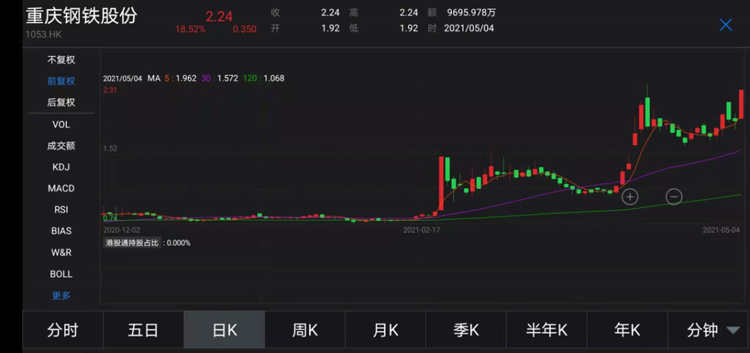The height and width of the screenshot is (353, 750).
Task: Tap the 2.31 high price label
Action: [x=110, y=90]
